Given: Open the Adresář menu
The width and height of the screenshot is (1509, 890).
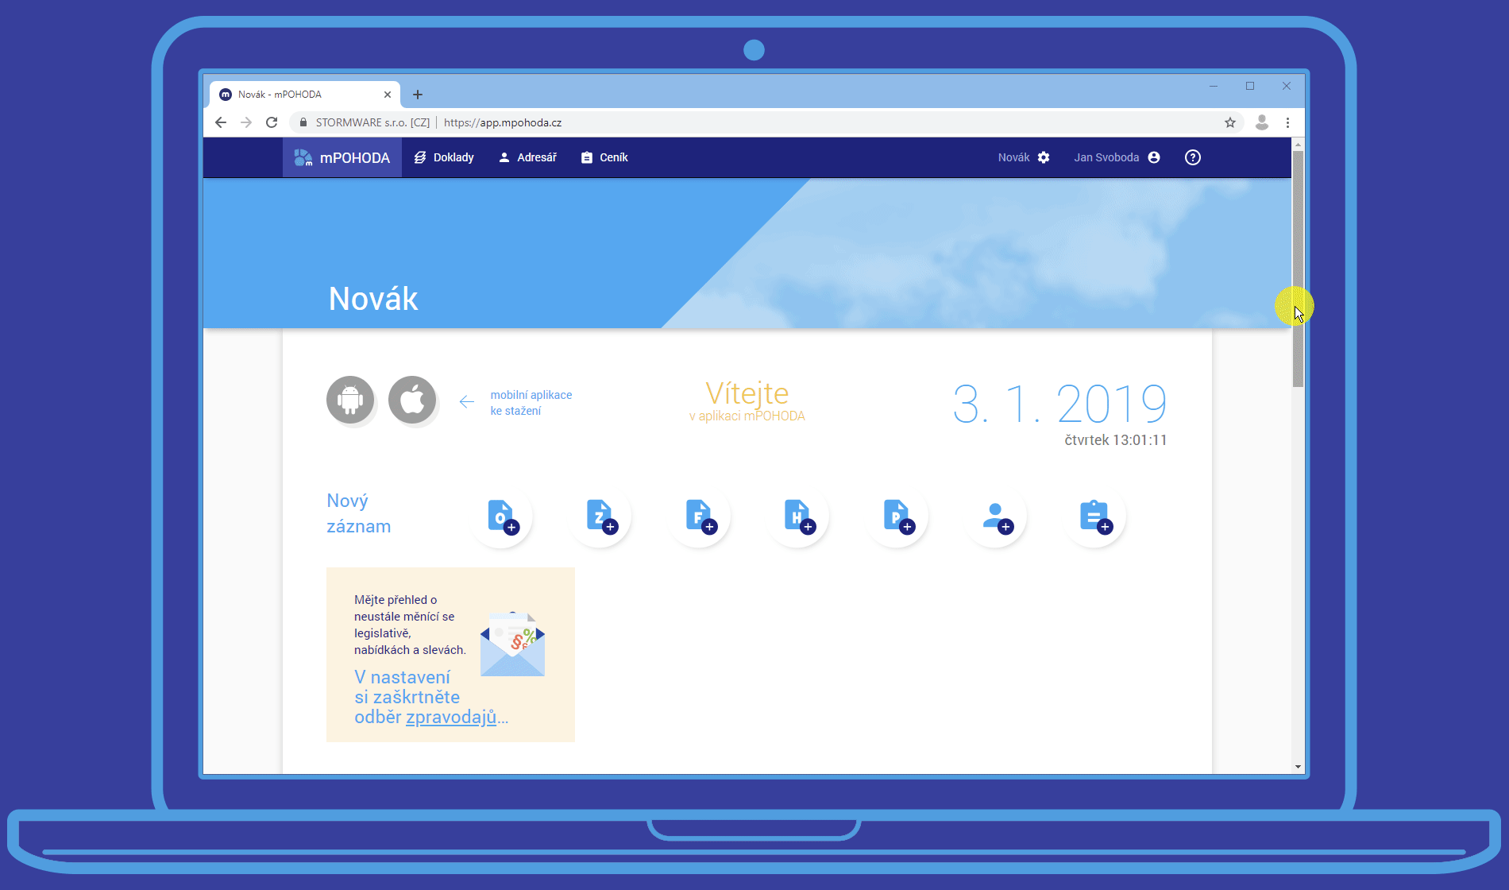Looking at the screenshot, I should 527,157.
